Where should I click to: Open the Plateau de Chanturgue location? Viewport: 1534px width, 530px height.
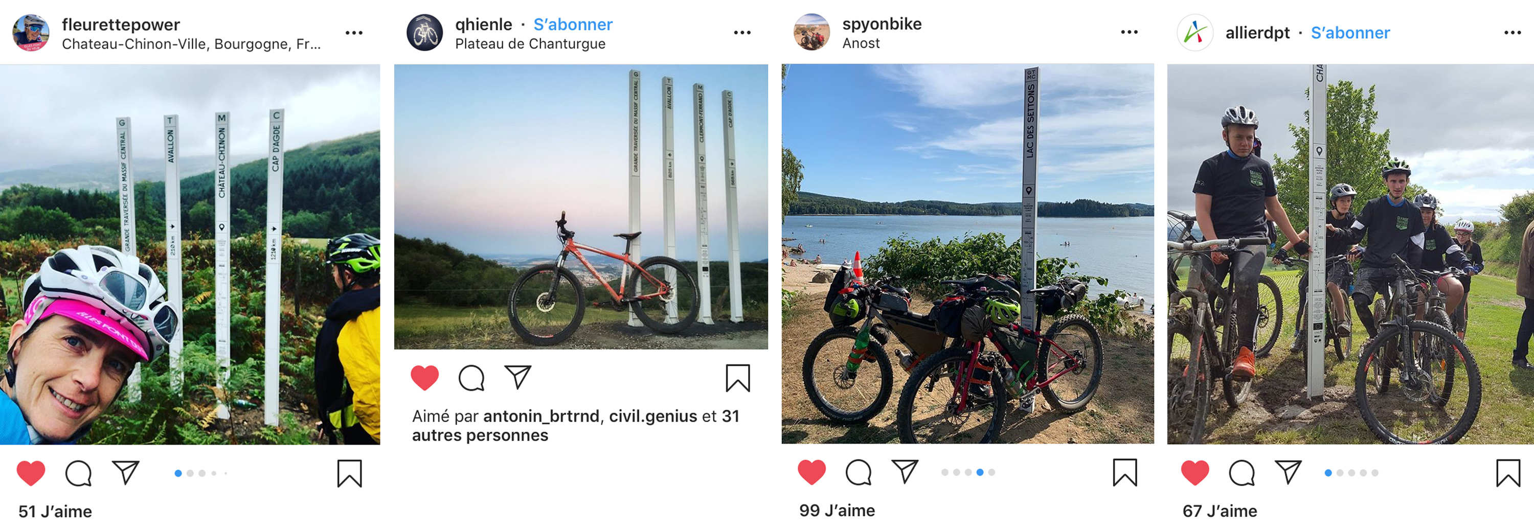point(530,44)
